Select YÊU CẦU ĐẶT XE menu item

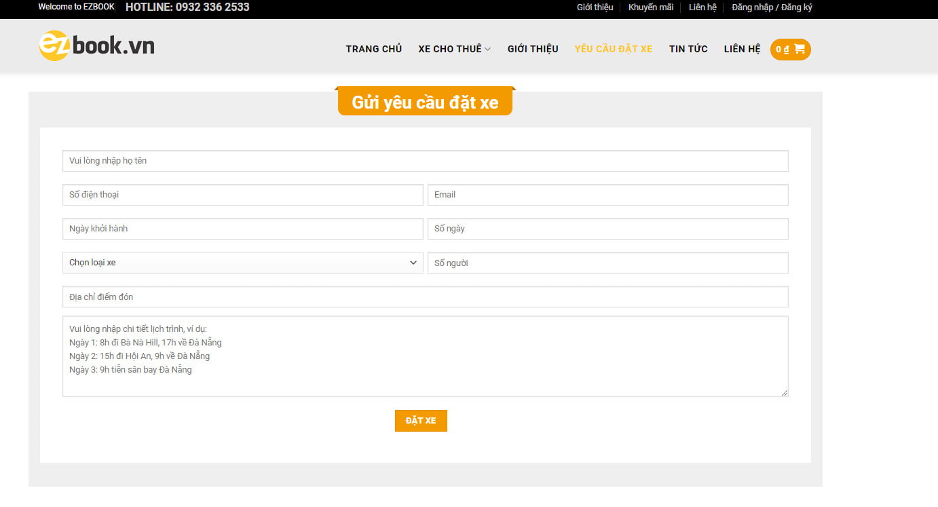coord(613,49)
